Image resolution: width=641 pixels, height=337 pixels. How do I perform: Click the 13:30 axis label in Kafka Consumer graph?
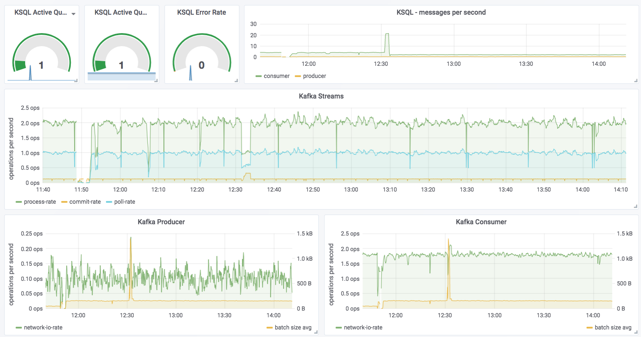coord(544,316)
